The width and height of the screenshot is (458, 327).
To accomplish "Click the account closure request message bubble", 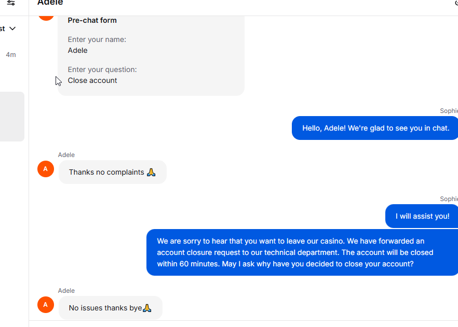I will (x=303, y=252).
